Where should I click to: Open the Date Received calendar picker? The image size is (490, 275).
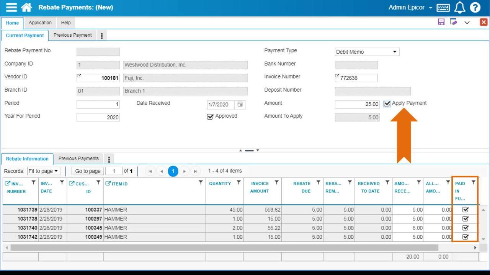[240, 104]
